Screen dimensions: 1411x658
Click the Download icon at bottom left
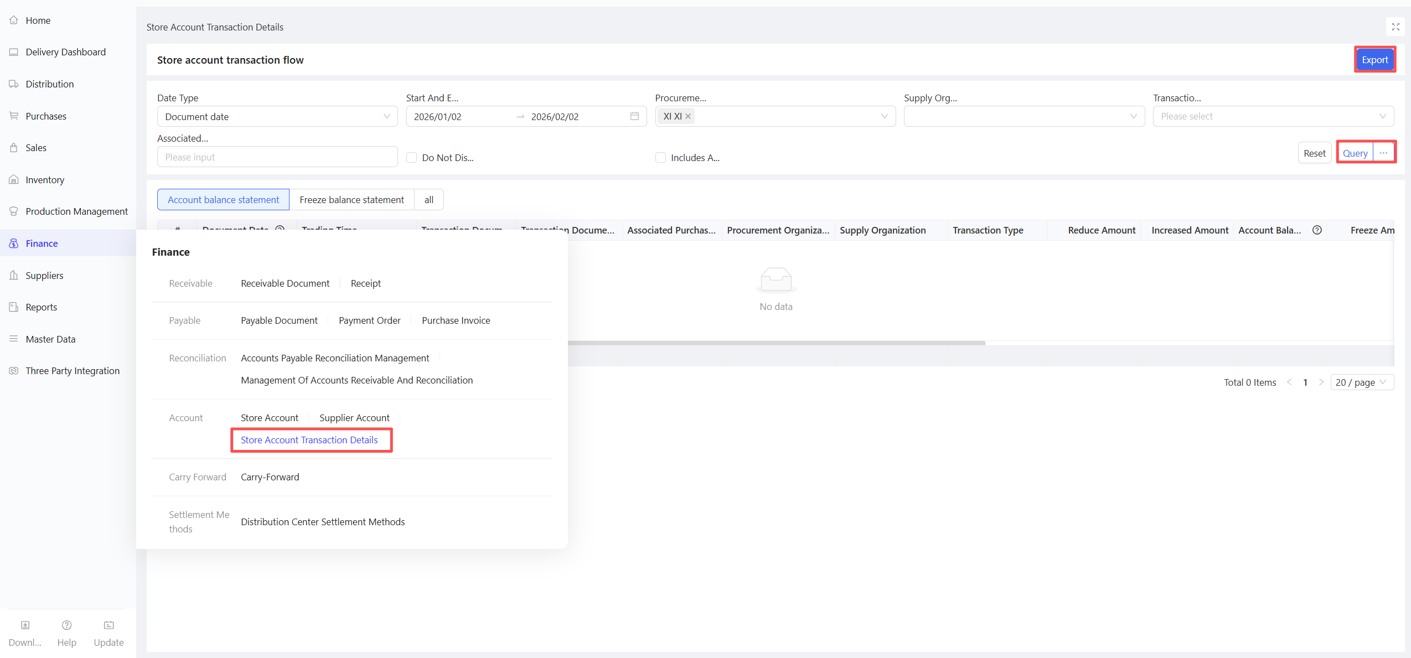25,625
